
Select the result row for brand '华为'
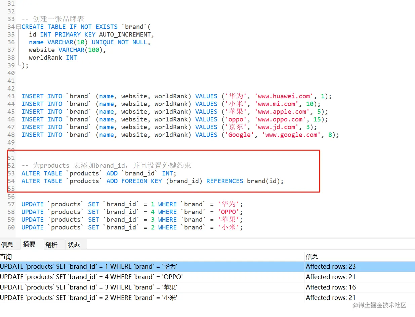[x=207, y=267]
